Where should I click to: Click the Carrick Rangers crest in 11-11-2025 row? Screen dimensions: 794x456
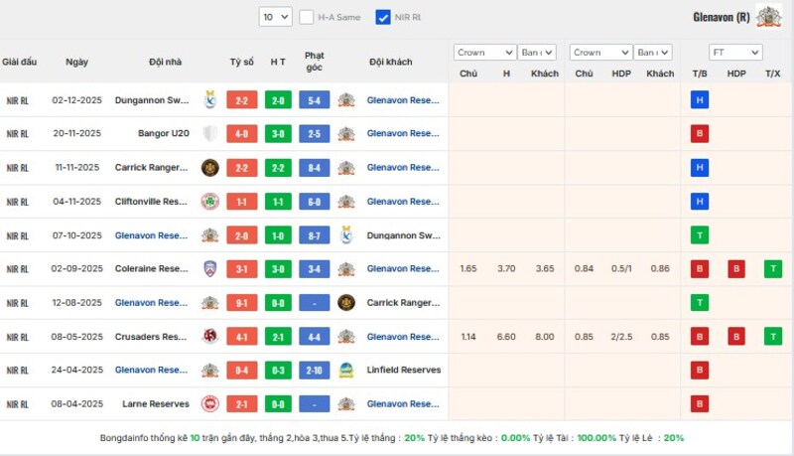[x=209, y=168]
